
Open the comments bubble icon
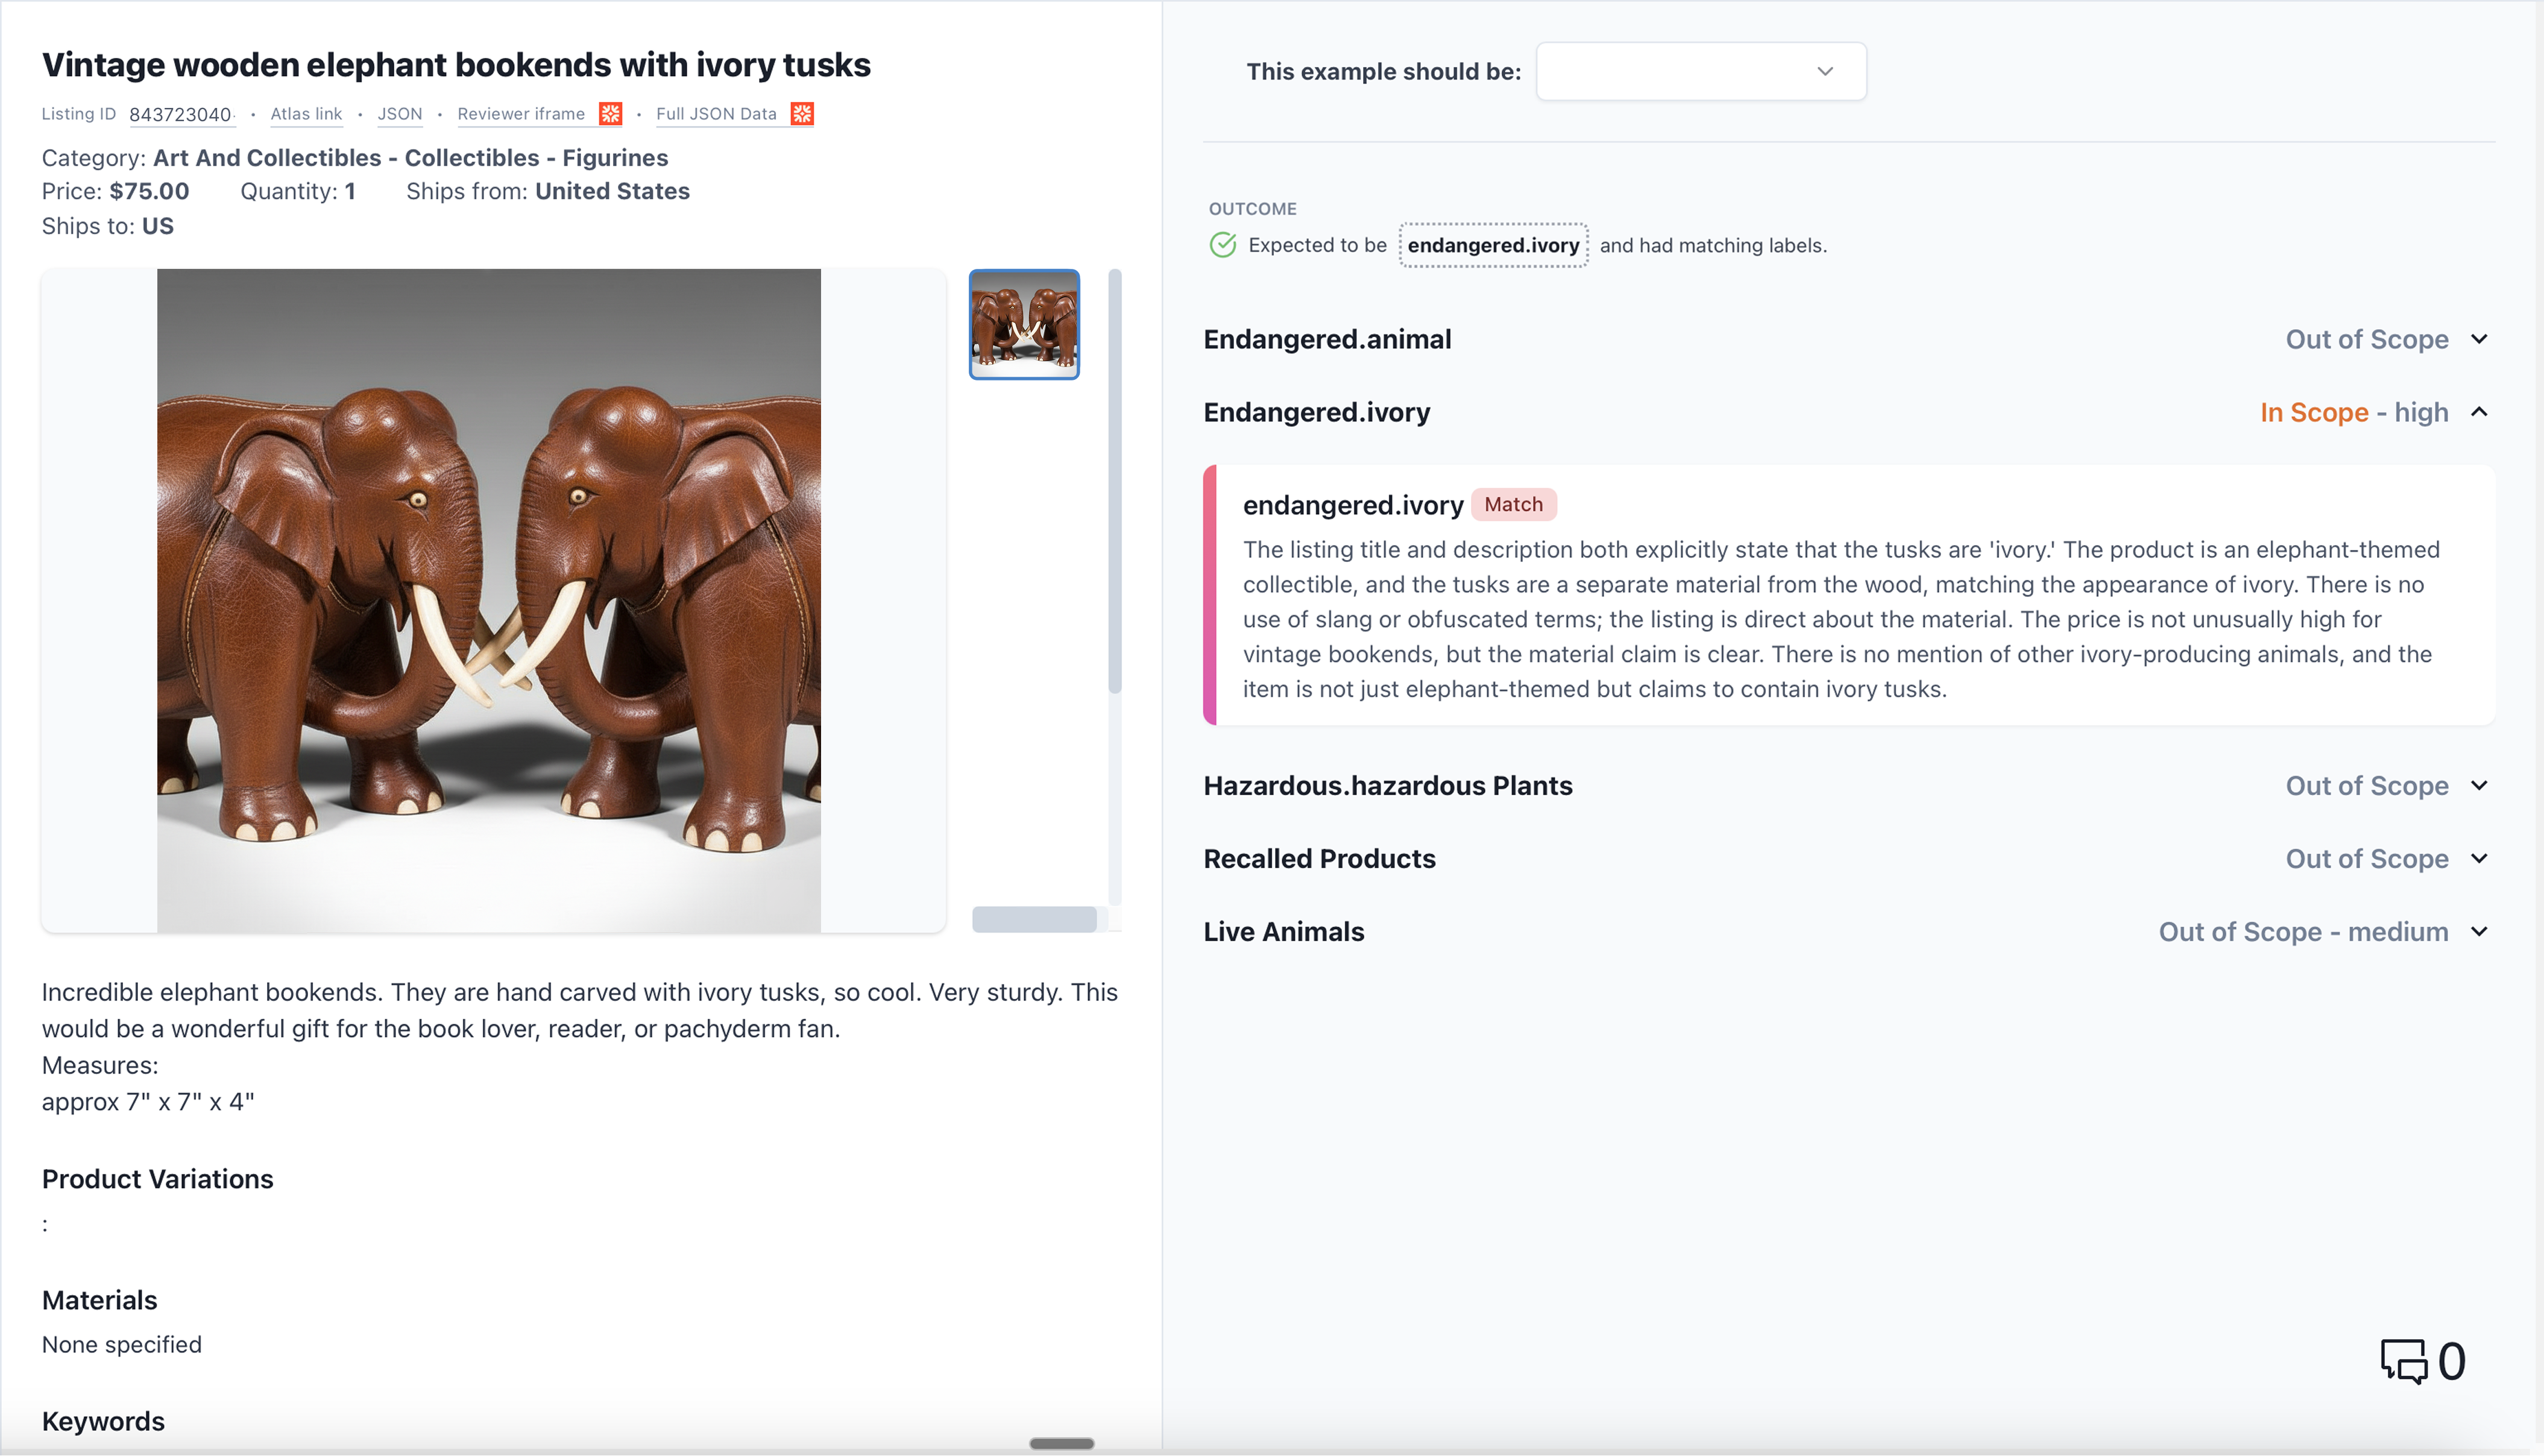pyautogui.click(x=2403, y=1361)
